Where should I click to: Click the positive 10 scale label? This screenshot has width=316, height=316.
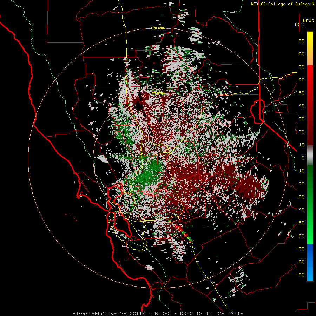(x=302, y=145)
